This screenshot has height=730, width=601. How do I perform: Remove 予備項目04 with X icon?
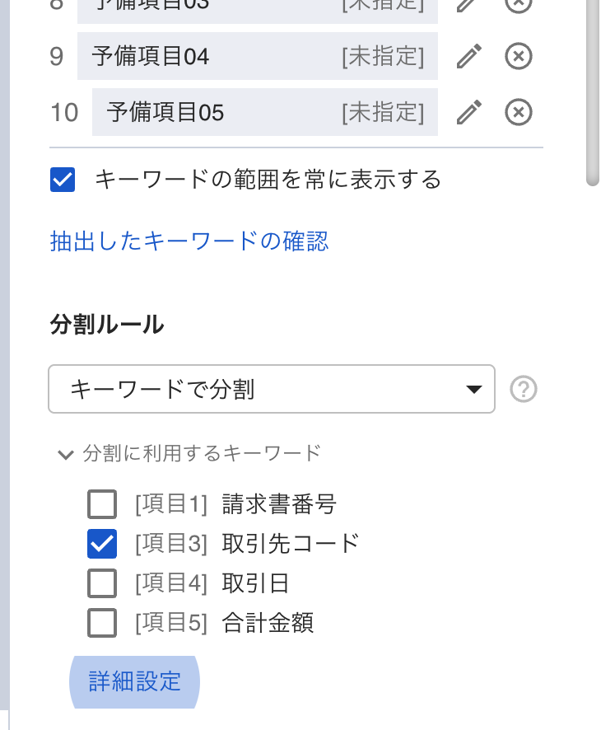pos(518,56)
